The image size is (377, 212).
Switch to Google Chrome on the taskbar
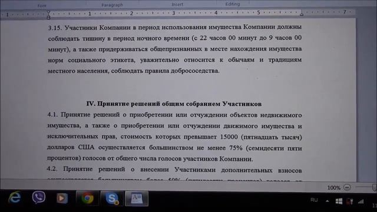[88, 198]
